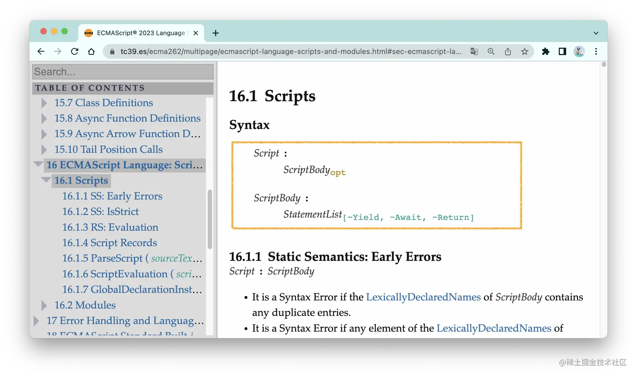The image size is (637, 377).
Task: Collapse the 16.1 Scripts section triangle
Action: [x=46, y=180]
